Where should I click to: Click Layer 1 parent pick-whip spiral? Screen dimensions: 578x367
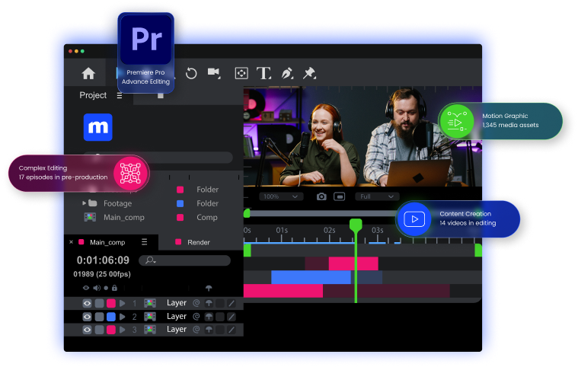(196, 303)
